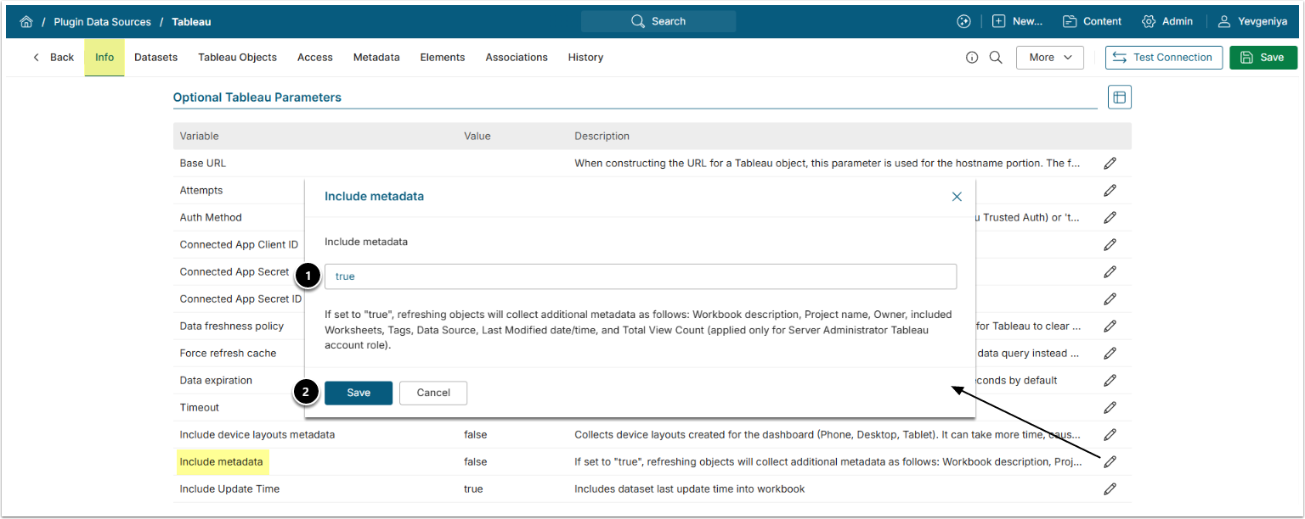Open the More dropdown menu

pos(1049,58)
